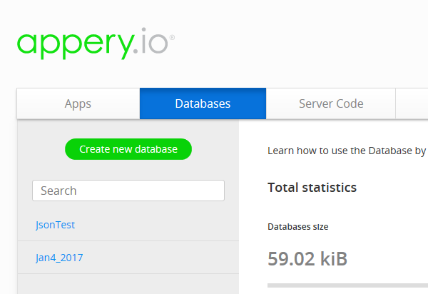This screenshot has width=428, height=294.
Task: Click the 59.02 kiB value
Action: coord(307,258)
